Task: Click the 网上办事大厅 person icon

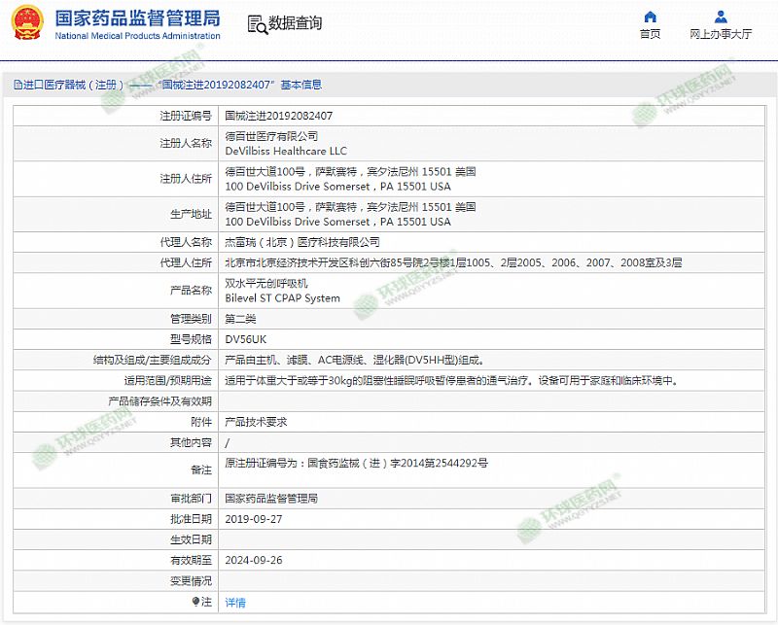Action: tap(721, 17)
